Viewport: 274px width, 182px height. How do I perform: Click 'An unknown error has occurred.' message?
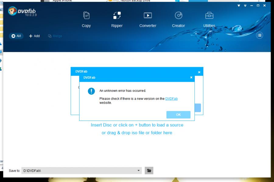pos(123,91)
